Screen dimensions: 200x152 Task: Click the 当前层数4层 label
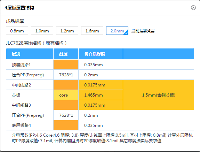[x=143, y=31]
